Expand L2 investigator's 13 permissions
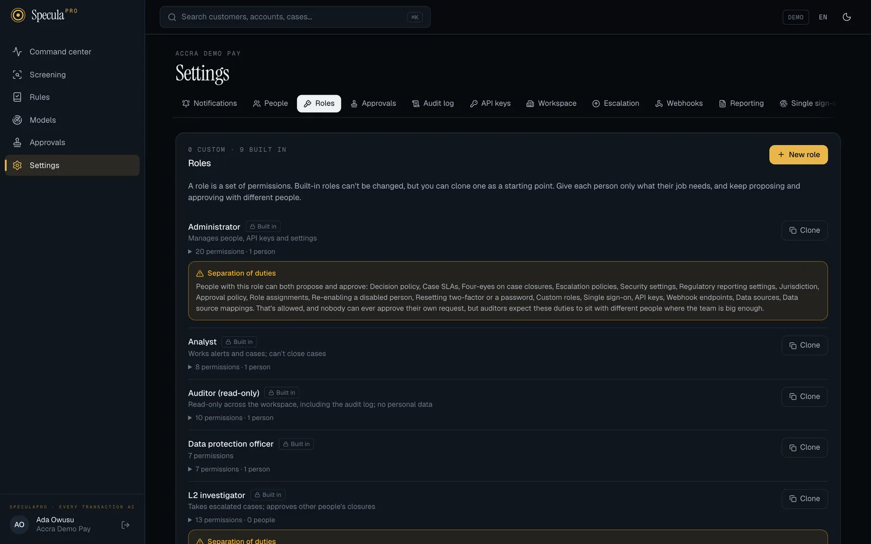Screen dimensions: 871x544 (231, 520)
